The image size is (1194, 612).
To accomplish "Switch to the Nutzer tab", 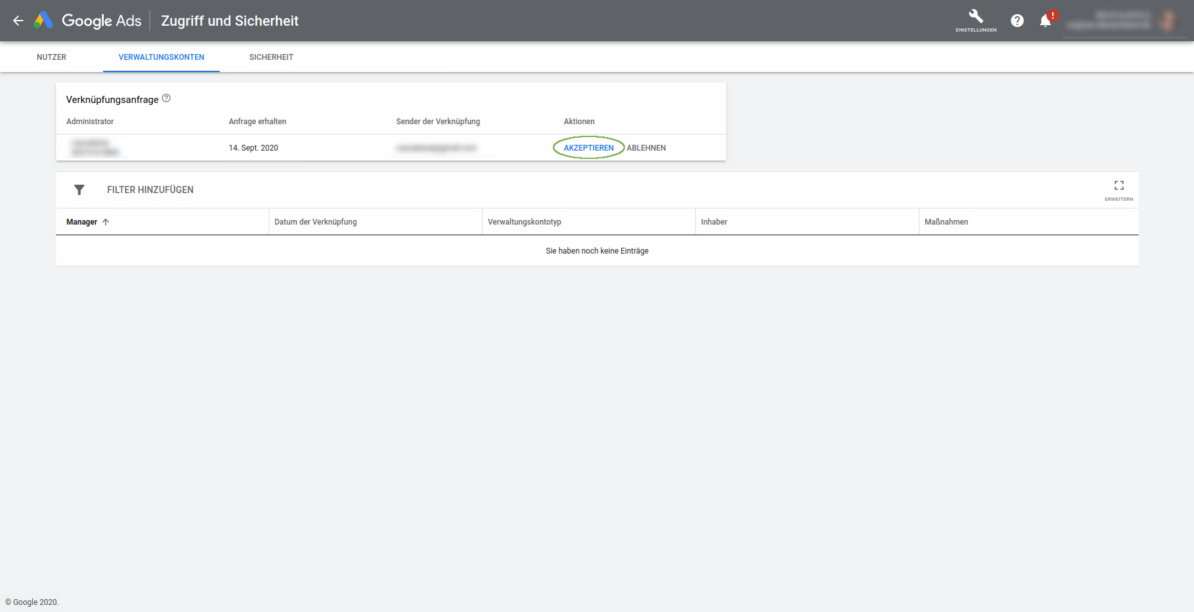I will [52, 57].
